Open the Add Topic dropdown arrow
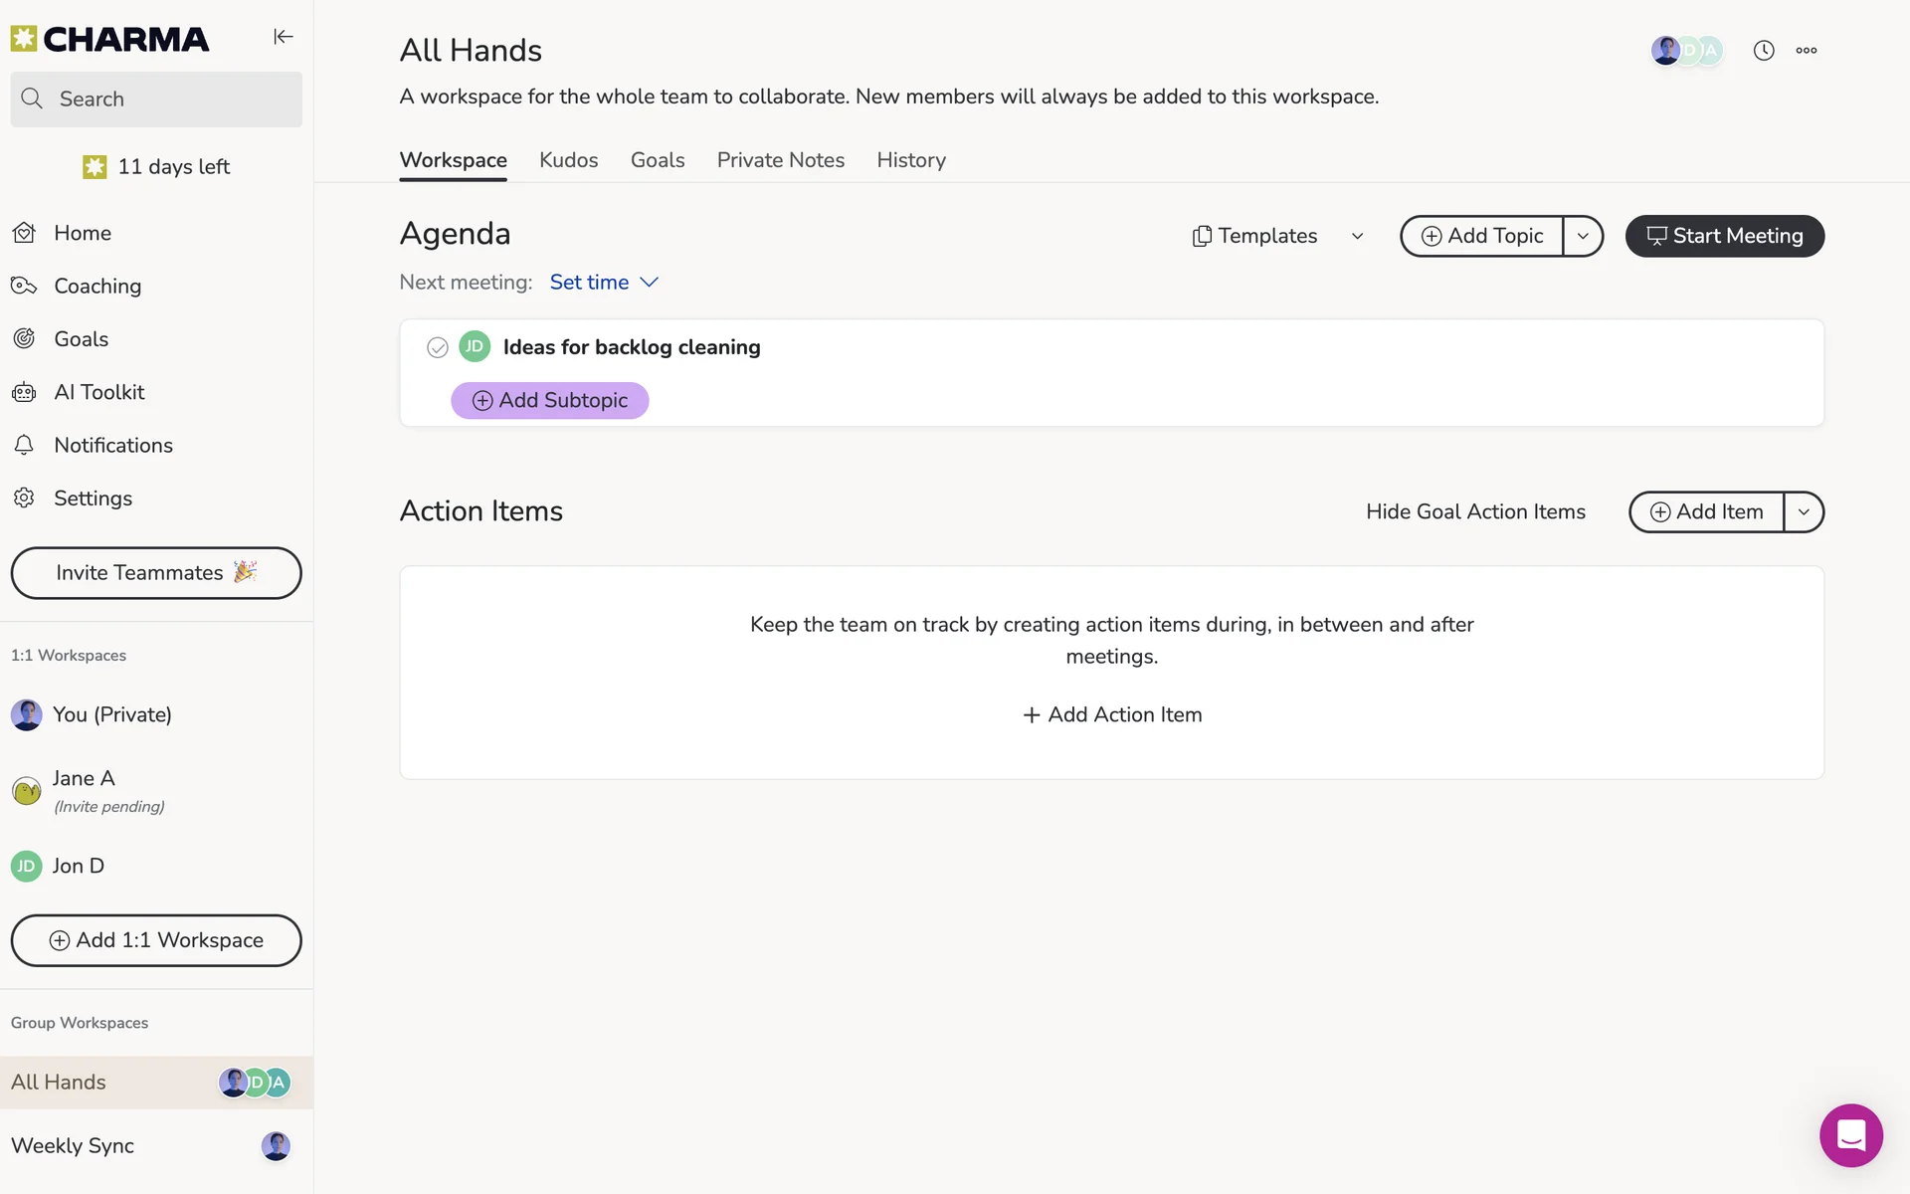The height and width of the screenshot is (1194, 1910). coord(1583,236)
